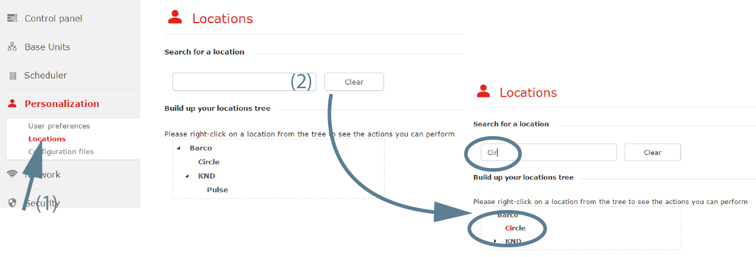Viewport: 756px width, 257px height.
Task: Click the Network wifi icon
Action: click(x=12, y=174)
